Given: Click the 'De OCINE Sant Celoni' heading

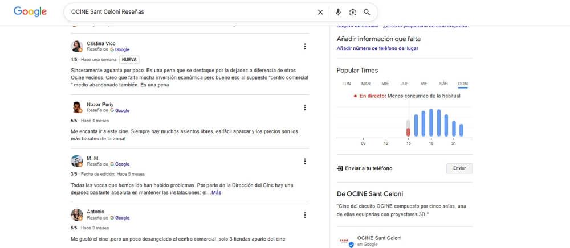Looking at the screenshot, I should [x=370, y=194].
